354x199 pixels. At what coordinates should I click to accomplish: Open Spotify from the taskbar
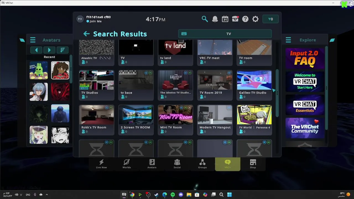(x=173, y=195)
